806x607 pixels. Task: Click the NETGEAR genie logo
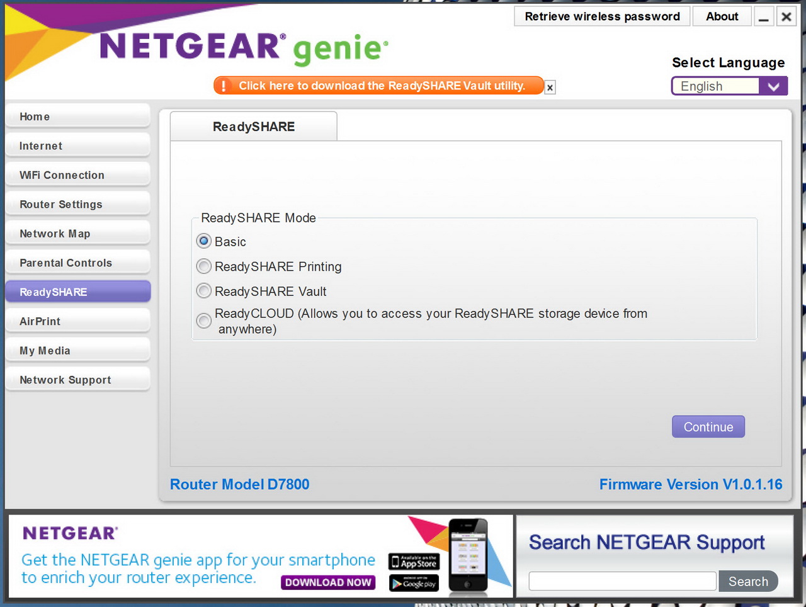pos(244,48)
